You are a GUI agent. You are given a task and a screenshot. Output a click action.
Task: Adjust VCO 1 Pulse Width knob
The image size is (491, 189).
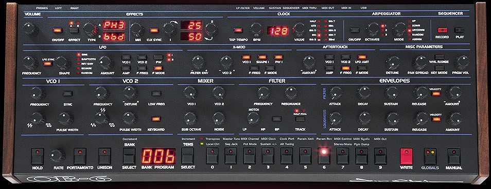tap(66, 119)
